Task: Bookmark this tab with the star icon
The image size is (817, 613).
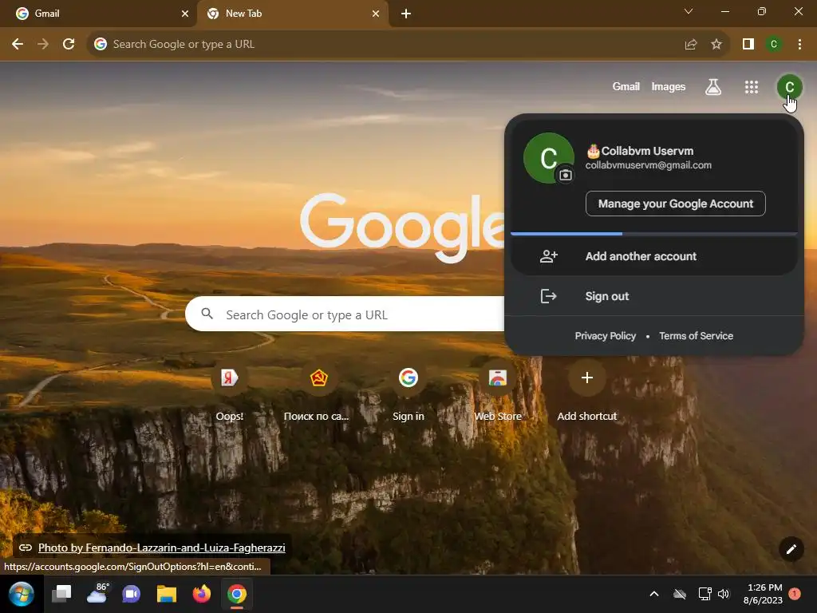Action: click(716, 45)
